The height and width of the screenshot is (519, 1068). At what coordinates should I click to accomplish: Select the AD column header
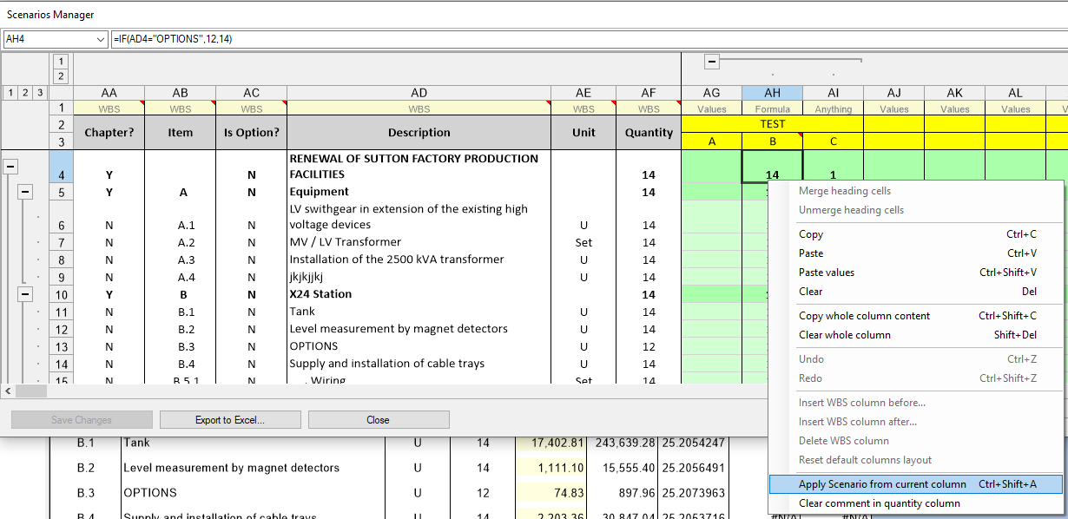419,93
